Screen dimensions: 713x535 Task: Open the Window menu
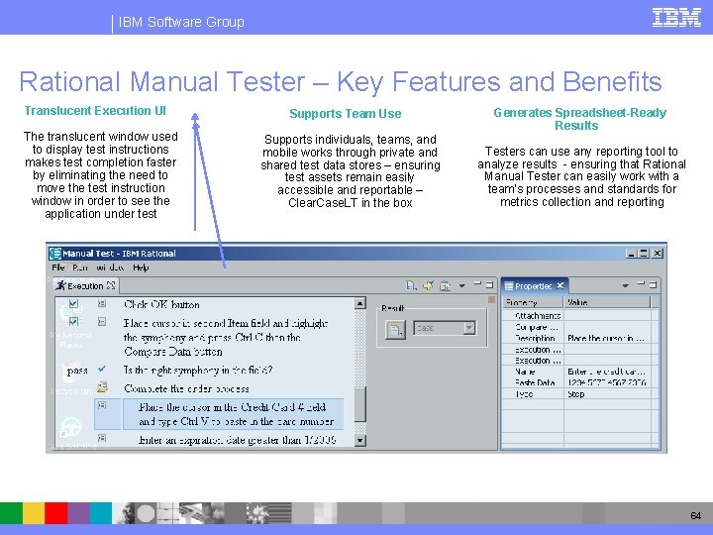coord(110,267)
